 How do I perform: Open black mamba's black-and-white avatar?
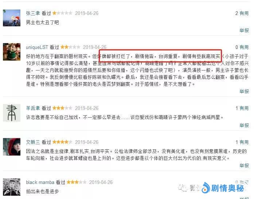click(12, 187)
